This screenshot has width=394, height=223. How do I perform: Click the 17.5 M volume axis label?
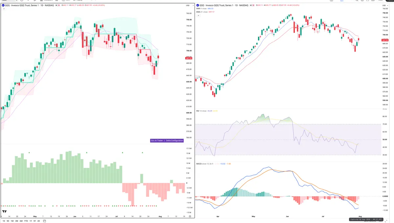[x=188, y=149]
